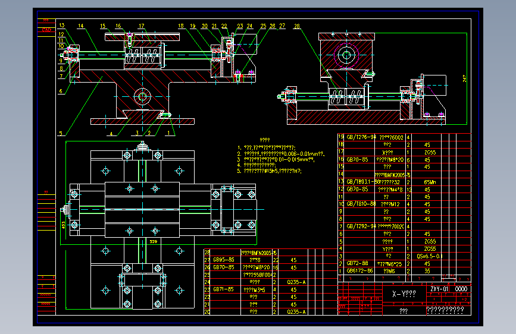This screenshot has height=334, width=516.
Task: Select callout number 14 above section view
Action: [x=80, y=26]
